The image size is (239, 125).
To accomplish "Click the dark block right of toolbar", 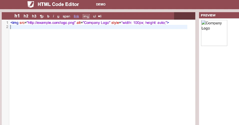I will tap(185, 16).
